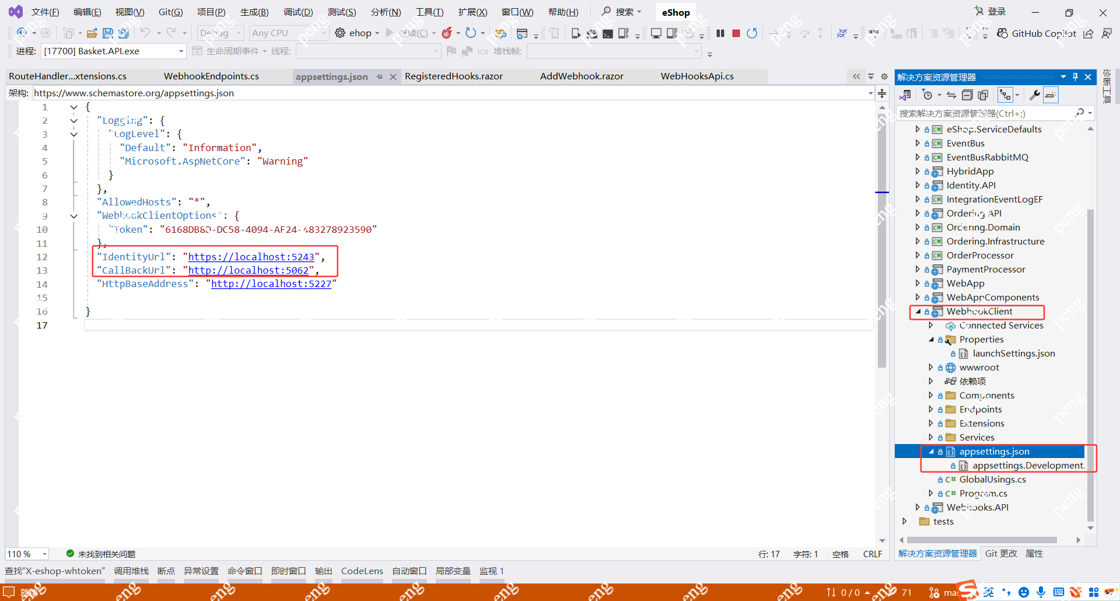Click the Open File folder icon in toolbar

92,33
